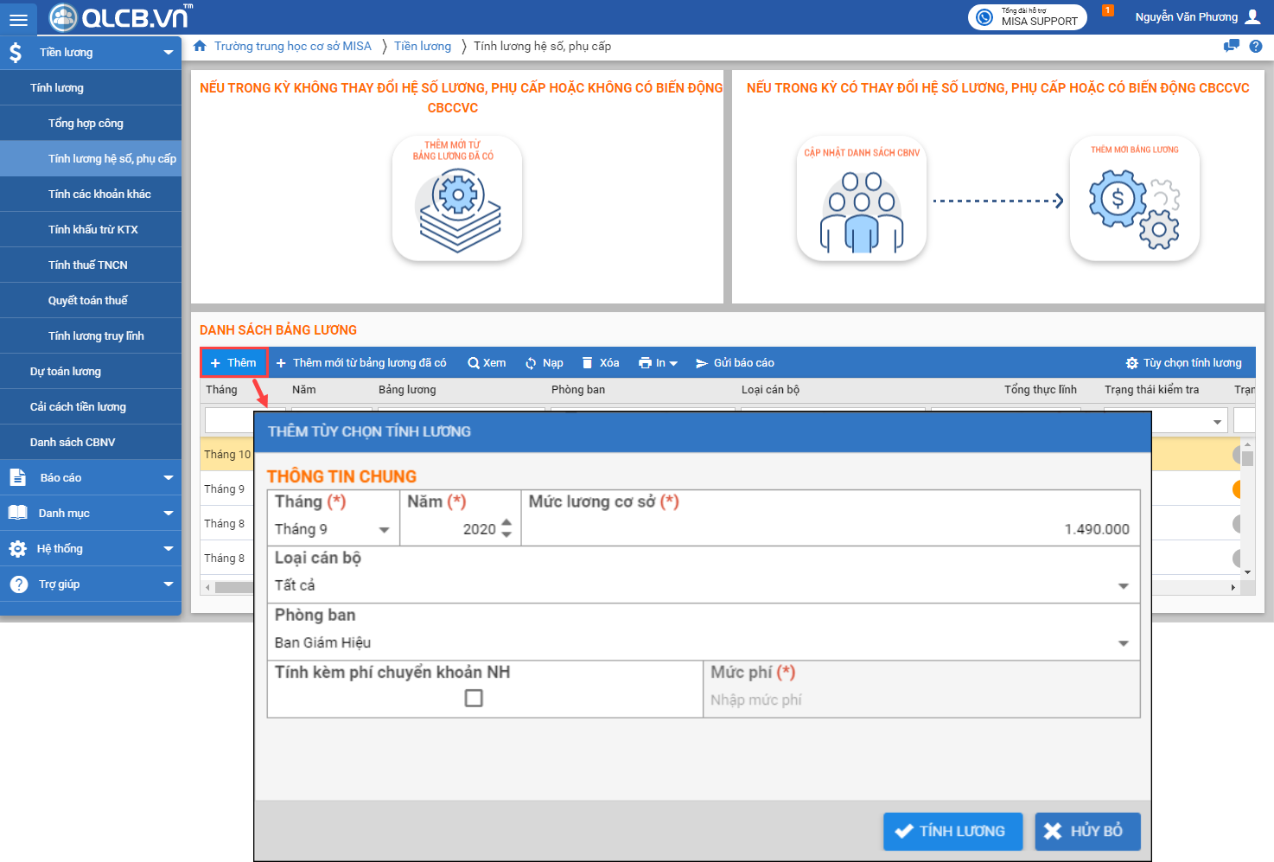This screenshot has height=862, width=1274.
Task: Increase the Năm year stepper value
Action: click(x=506, y=524)
